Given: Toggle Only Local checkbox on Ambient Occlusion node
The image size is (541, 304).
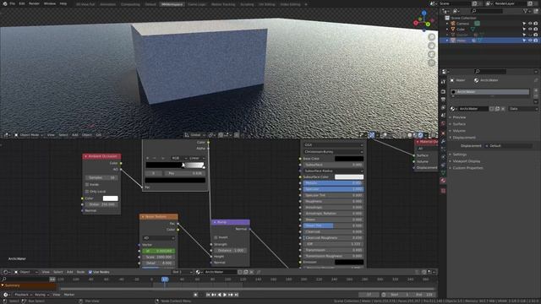Looking at the screenshot, I should coord(87,192).
